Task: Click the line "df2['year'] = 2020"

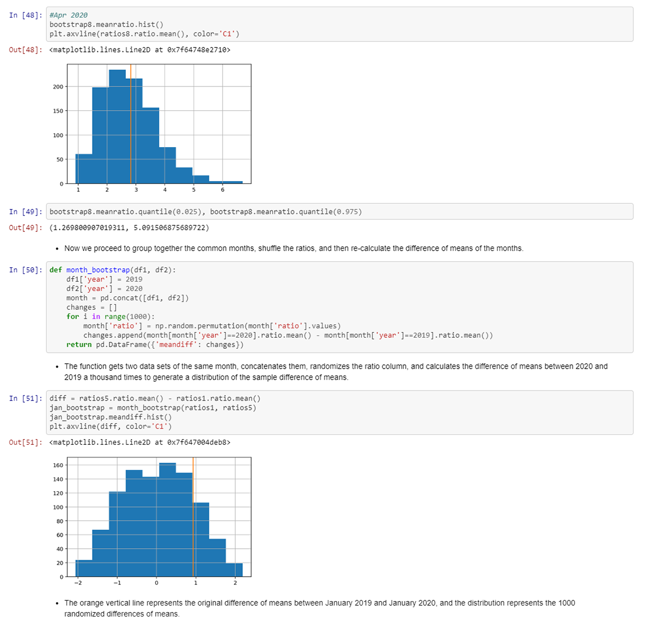Action: click(105, 289)
